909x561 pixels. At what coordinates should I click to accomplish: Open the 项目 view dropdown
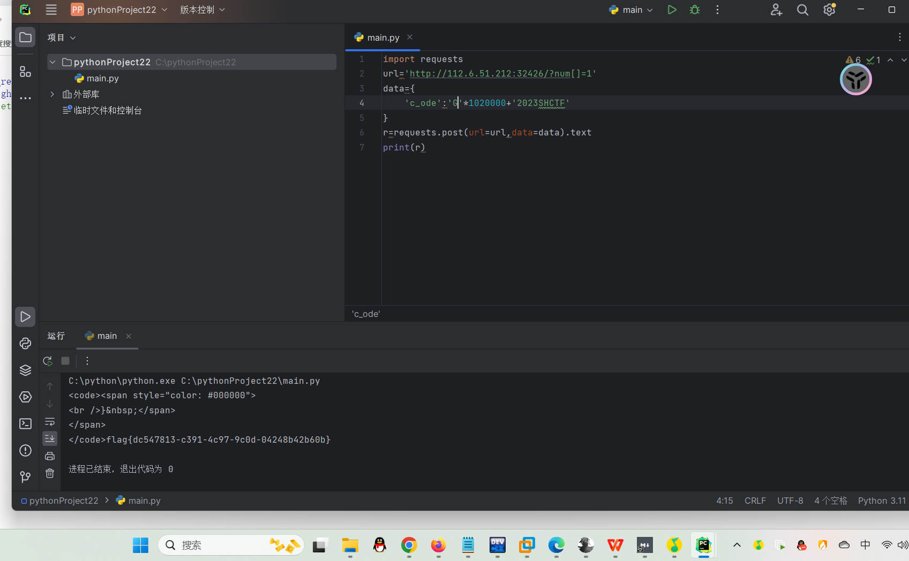pos(62,37)
